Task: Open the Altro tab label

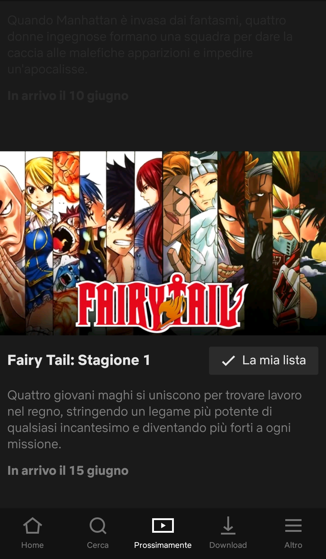Action: (x=293, y=545)
